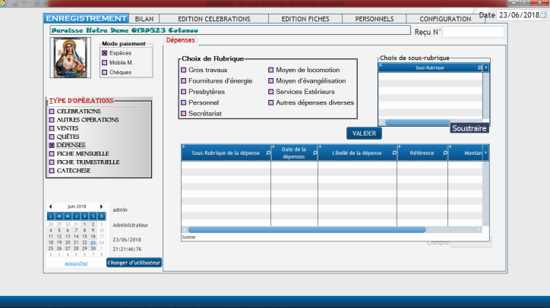Click the Changer d'utilisateur button

coord(134,262)
